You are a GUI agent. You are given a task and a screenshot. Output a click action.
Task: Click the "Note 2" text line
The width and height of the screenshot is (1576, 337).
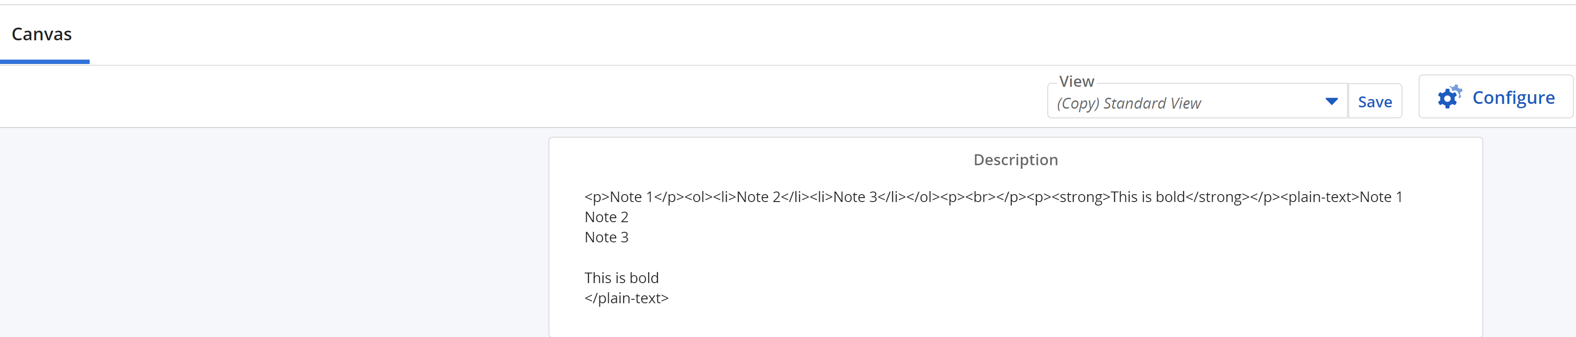(606, 217)
